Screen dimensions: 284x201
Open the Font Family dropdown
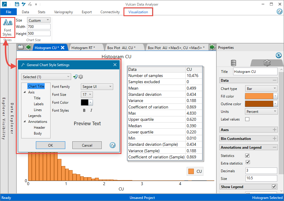point(97,87)
